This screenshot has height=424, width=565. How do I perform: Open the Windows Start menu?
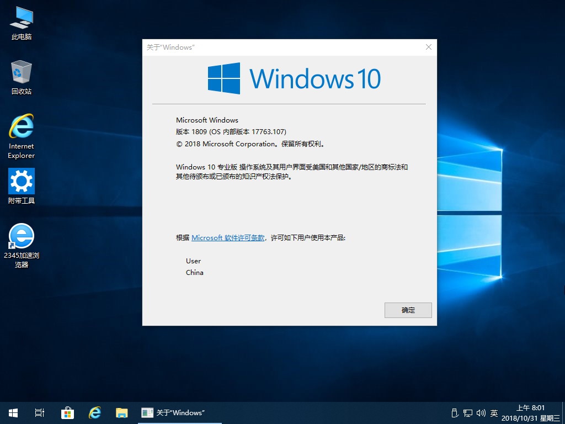pos(13,413)
